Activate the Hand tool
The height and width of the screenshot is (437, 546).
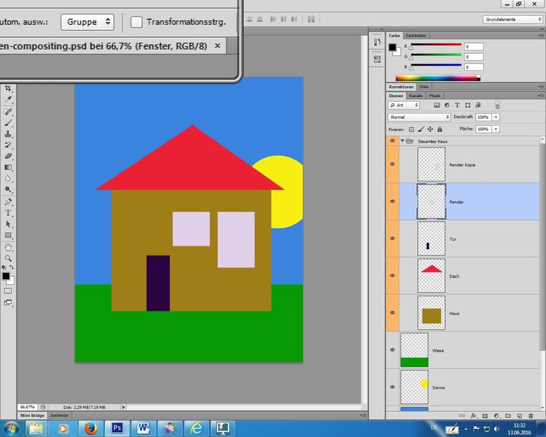click(x=8, y=246)
